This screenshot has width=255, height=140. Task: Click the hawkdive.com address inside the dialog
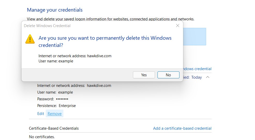tap(99, 56)
